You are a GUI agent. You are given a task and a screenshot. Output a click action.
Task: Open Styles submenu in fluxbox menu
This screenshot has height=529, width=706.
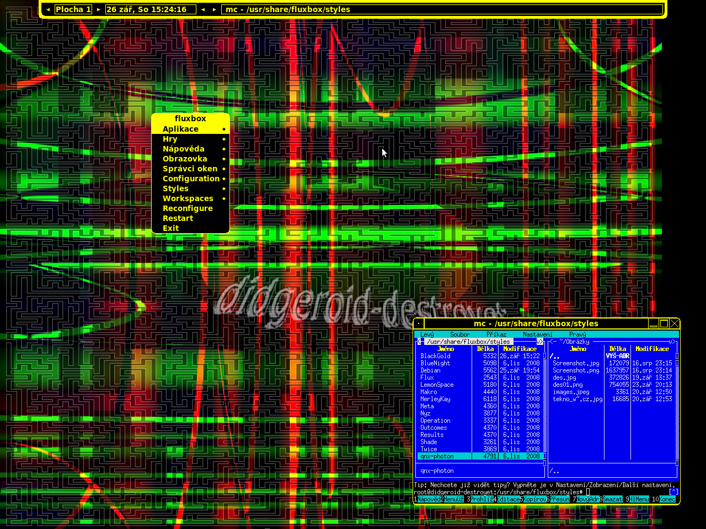click(x=190, y=188)
